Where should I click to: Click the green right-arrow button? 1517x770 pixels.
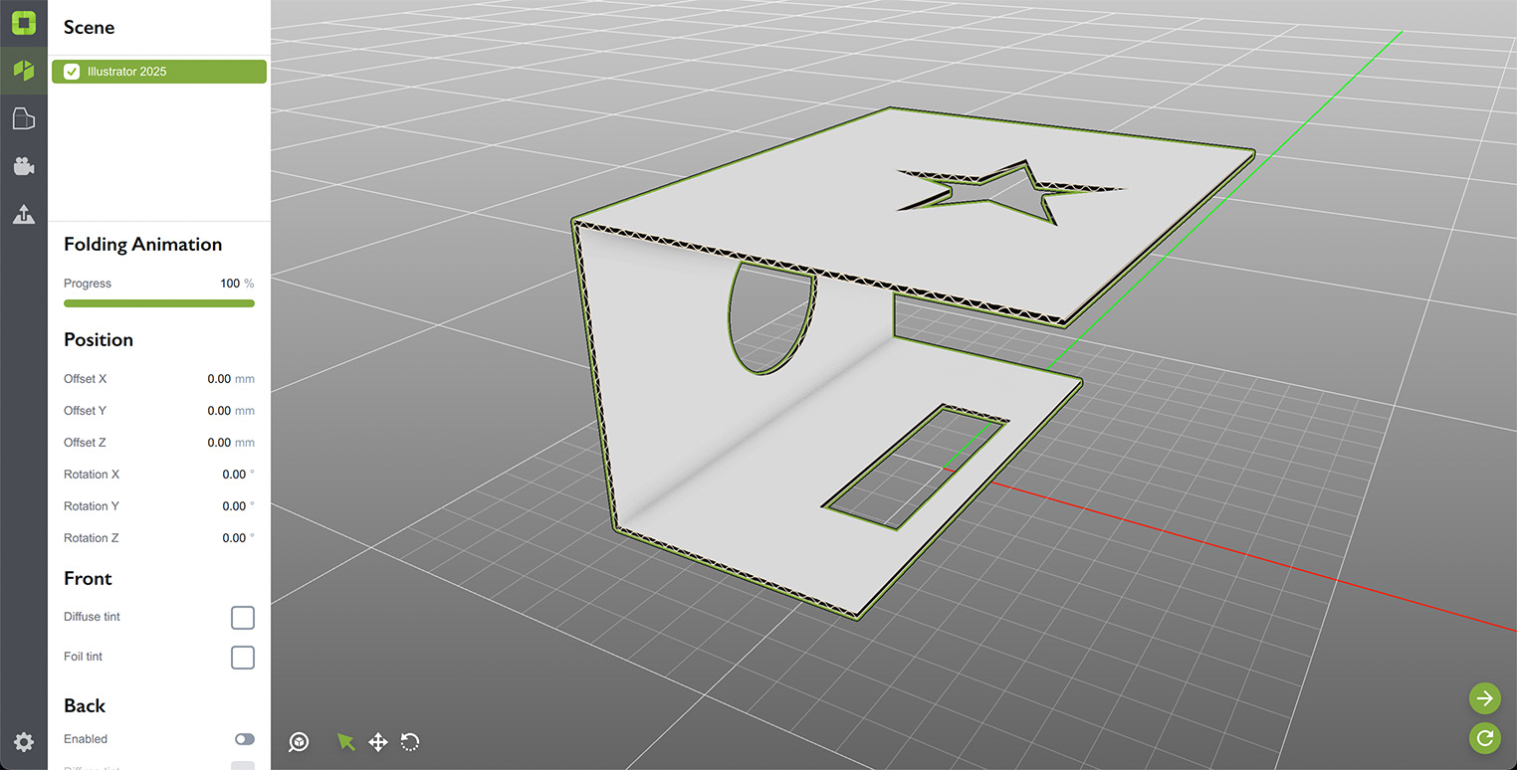[x=1485, y=698]
